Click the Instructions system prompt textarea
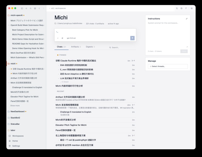This screenshot has height=157, width=202. tap(168, 35)
